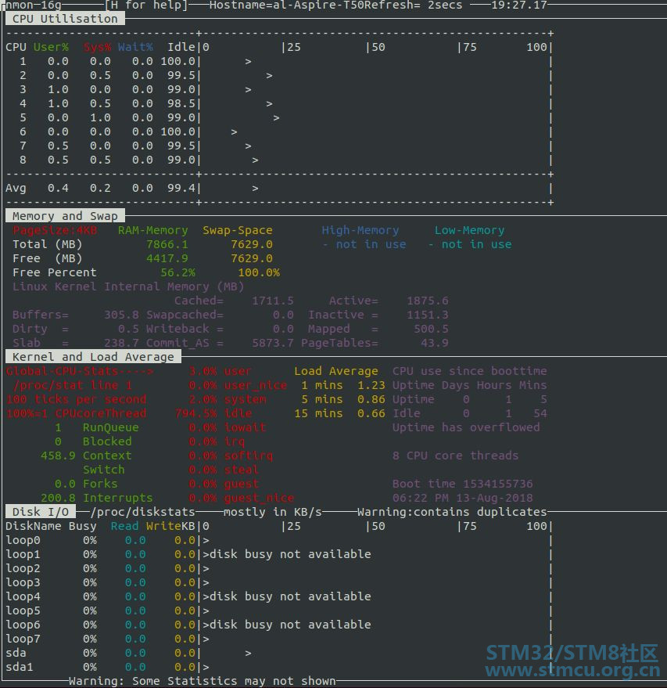The image size is (667, 688).
Task: Click the 'High-Memory' label
Action: tap(360, 230)
